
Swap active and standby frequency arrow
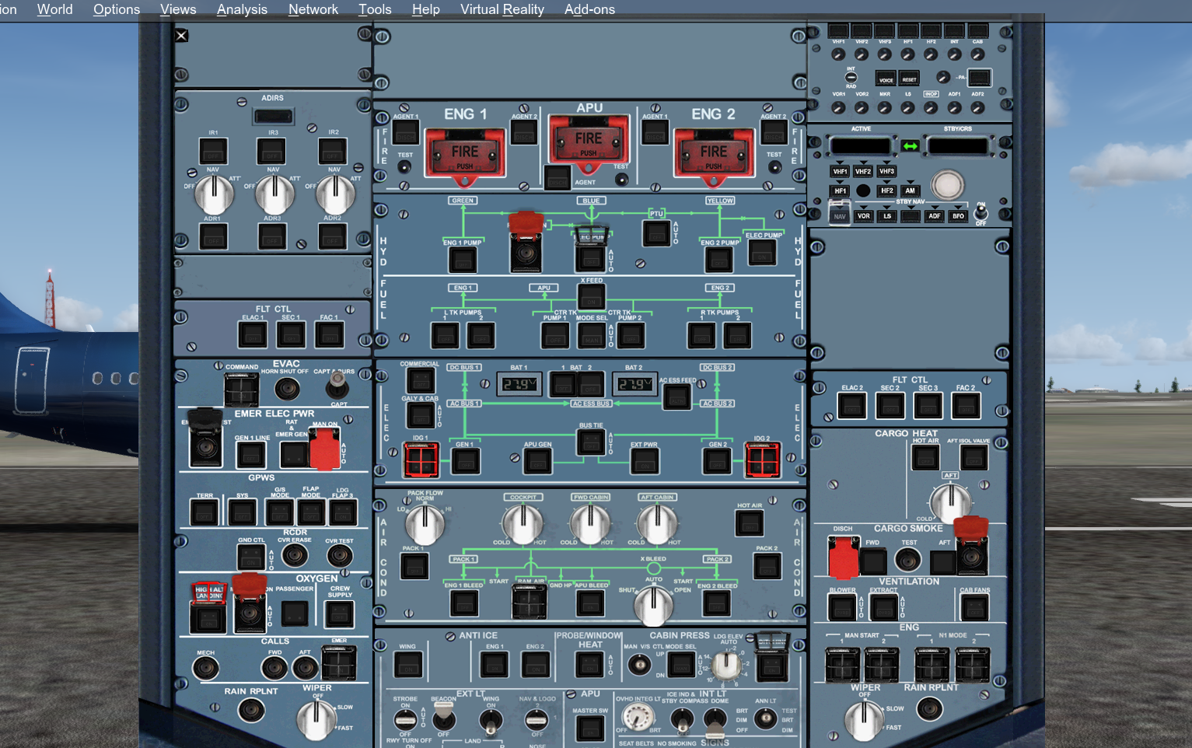[x=910, y=146]
